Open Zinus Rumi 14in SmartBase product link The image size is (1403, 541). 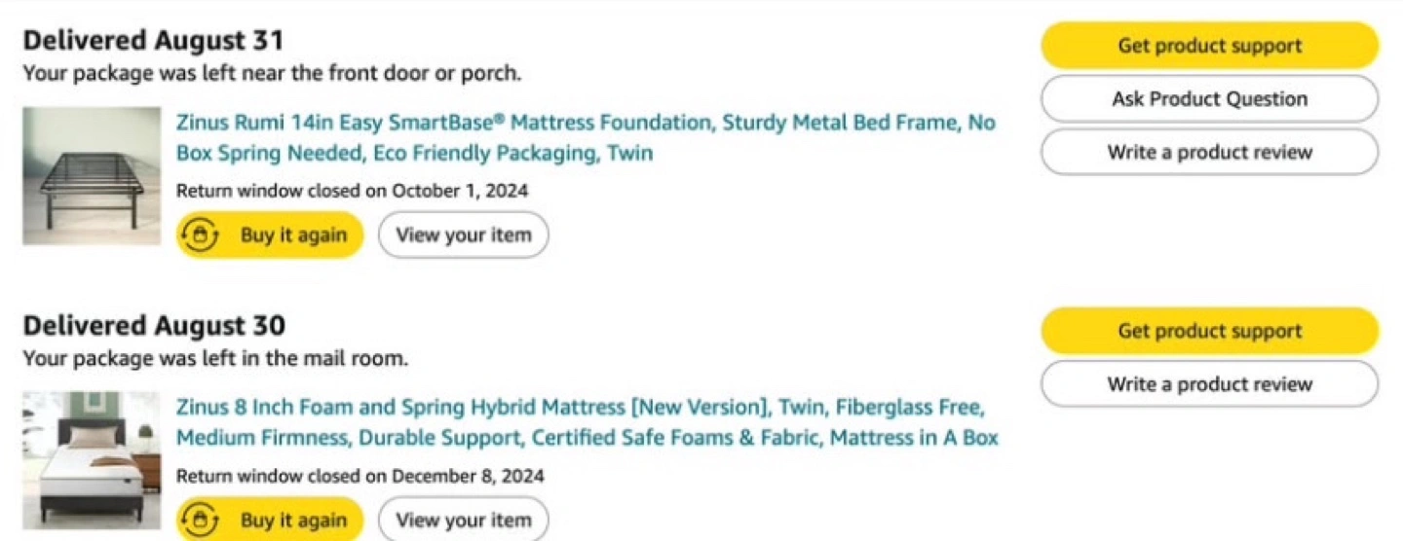click(x=586, y=138)
